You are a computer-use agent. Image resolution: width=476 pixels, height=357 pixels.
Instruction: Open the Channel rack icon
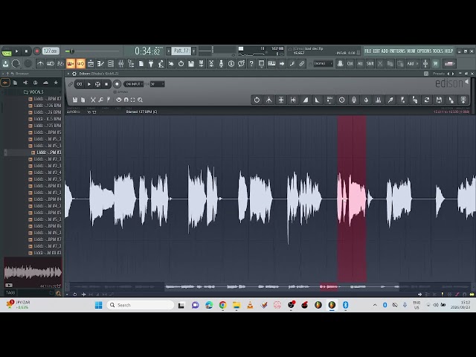pyautogui.click(x=111, y=64)
